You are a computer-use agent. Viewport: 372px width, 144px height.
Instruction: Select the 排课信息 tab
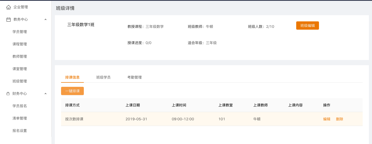72,77
